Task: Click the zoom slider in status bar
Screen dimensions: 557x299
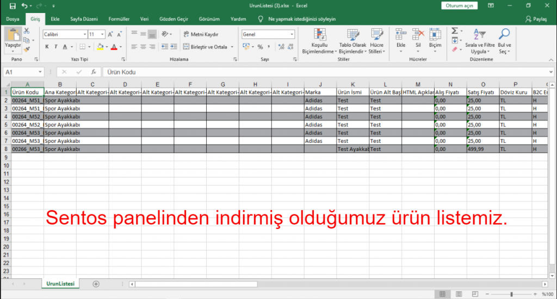Action: tap(510, 294)
